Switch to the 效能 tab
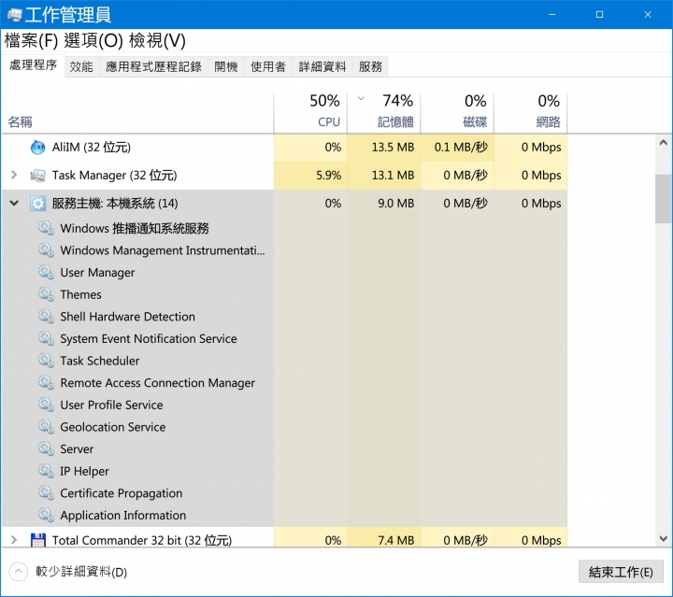Viewport: 673px width, 597px height. click(x=81, y=67)
